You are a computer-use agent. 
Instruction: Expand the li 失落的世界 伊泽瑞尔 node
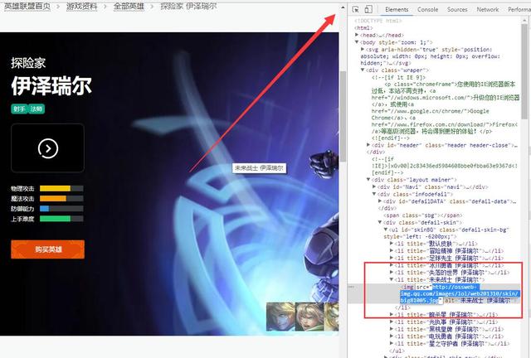(x=392, y=273)
